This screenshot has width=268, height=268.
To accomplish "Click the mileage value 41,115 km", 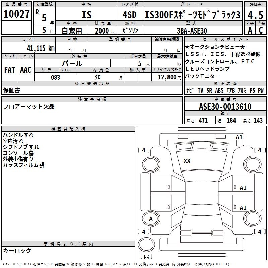I will (x=41, y=48).
